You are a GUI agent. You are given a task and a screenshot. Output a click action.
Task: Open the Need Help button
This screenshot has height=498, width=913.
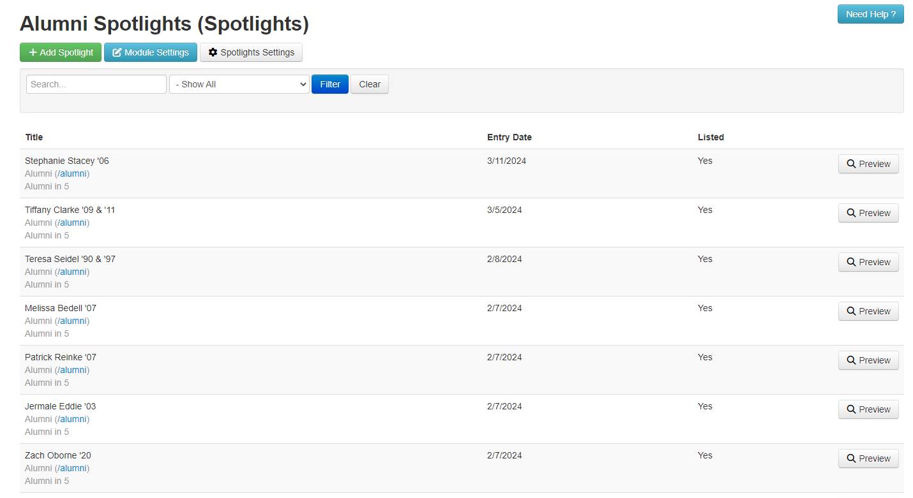pos(870,13)
